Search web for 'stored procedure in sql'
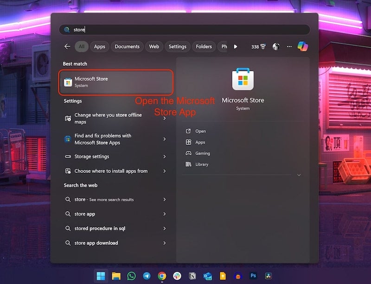This screenshot has height=284, width=371. pos(116,228)
